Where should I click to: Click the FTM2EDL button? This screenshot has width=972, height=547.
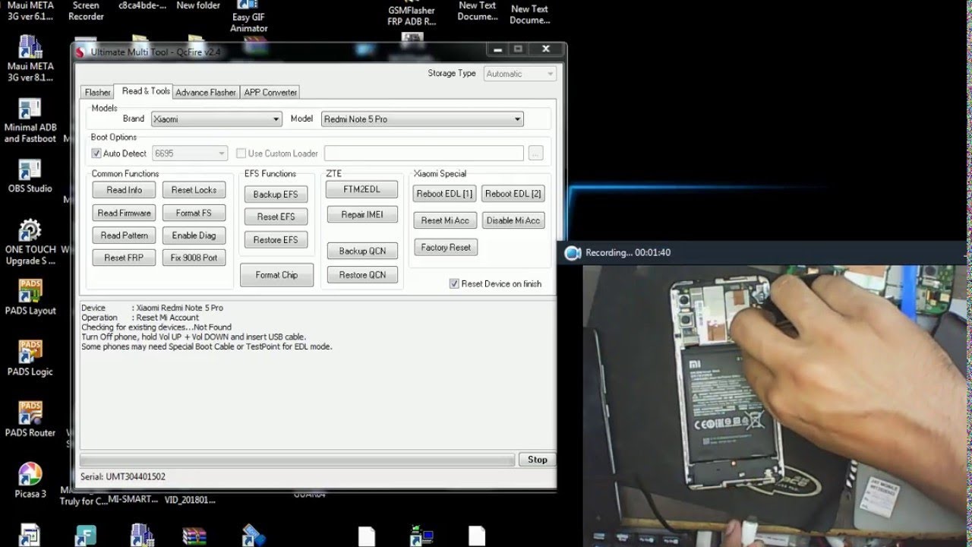362,189
